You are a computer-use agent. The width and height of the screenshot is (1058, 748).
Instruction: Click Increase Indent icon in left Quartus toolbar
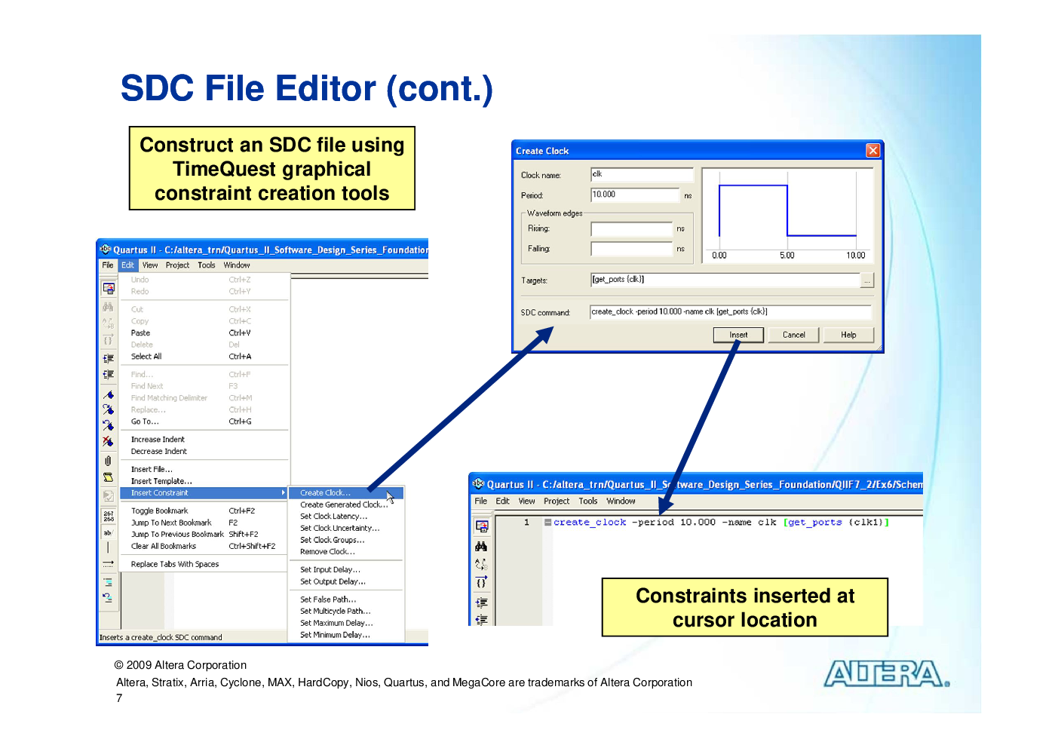(x=109, y=358)
